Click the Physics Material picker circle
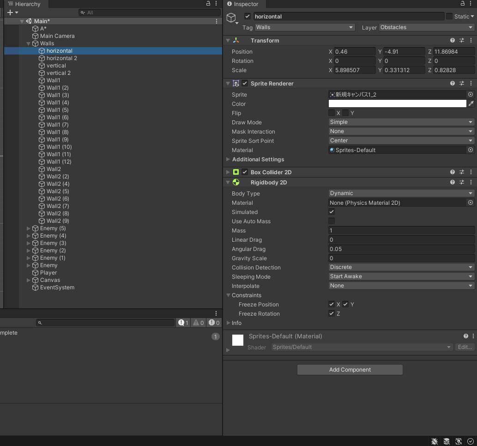 pos(470,203)
